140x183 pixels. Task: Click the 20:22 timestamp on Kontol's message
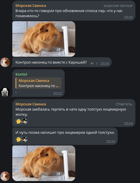[x=58, y=93]
